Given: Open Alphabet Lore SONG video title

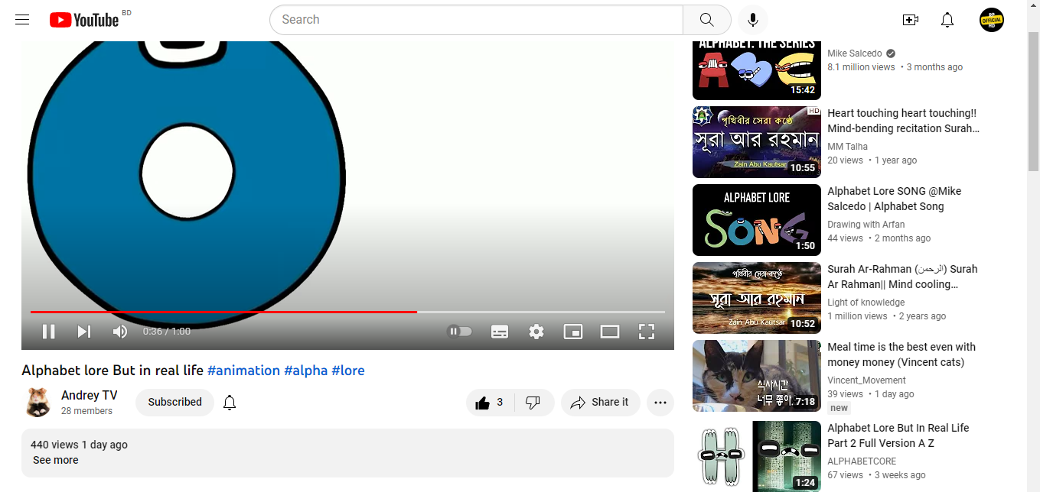Looking at the screenshot, I should pyautogui.click(x=894, y=199).
